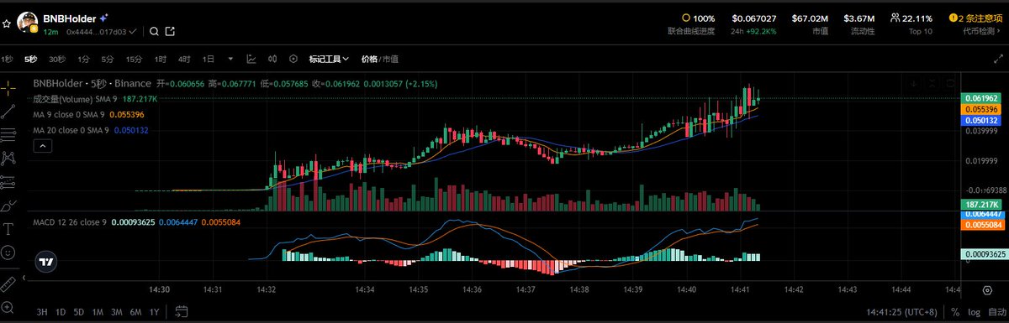Viewport: 1009px width, 323px height.
Task: Set range to 5D
Action: pyautogui.click(x=79, y=312)
